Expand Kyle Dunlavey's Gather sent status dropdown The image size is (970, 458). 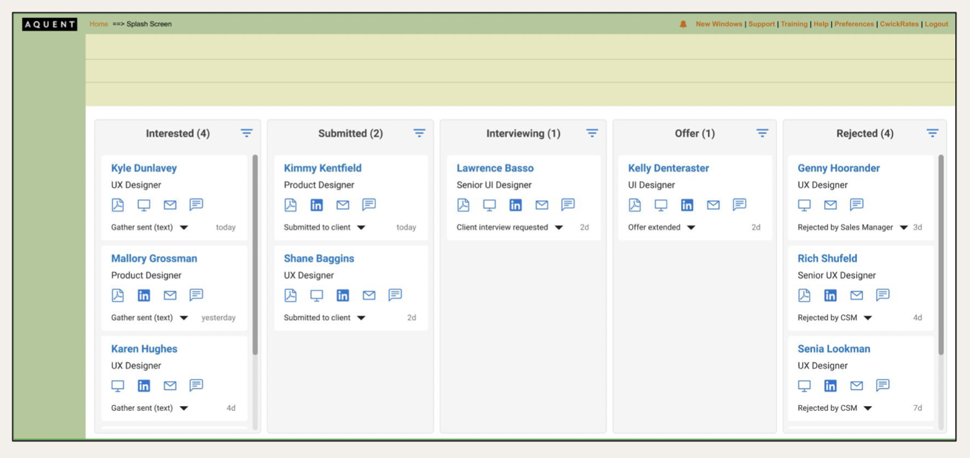(x=184, y=228)
